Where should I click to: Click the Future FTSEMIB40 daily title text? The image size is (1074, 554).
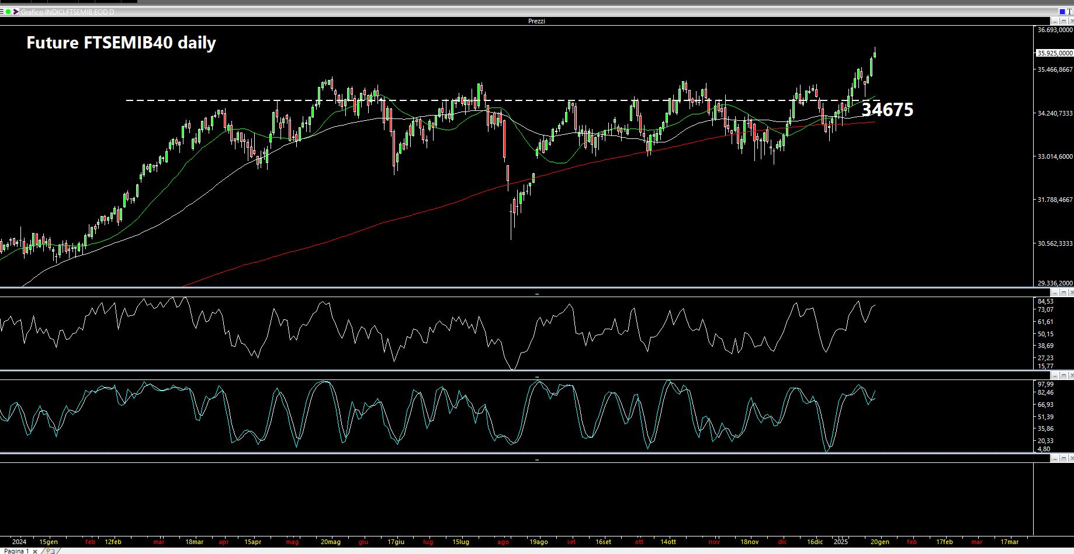[x=121, y=43]
